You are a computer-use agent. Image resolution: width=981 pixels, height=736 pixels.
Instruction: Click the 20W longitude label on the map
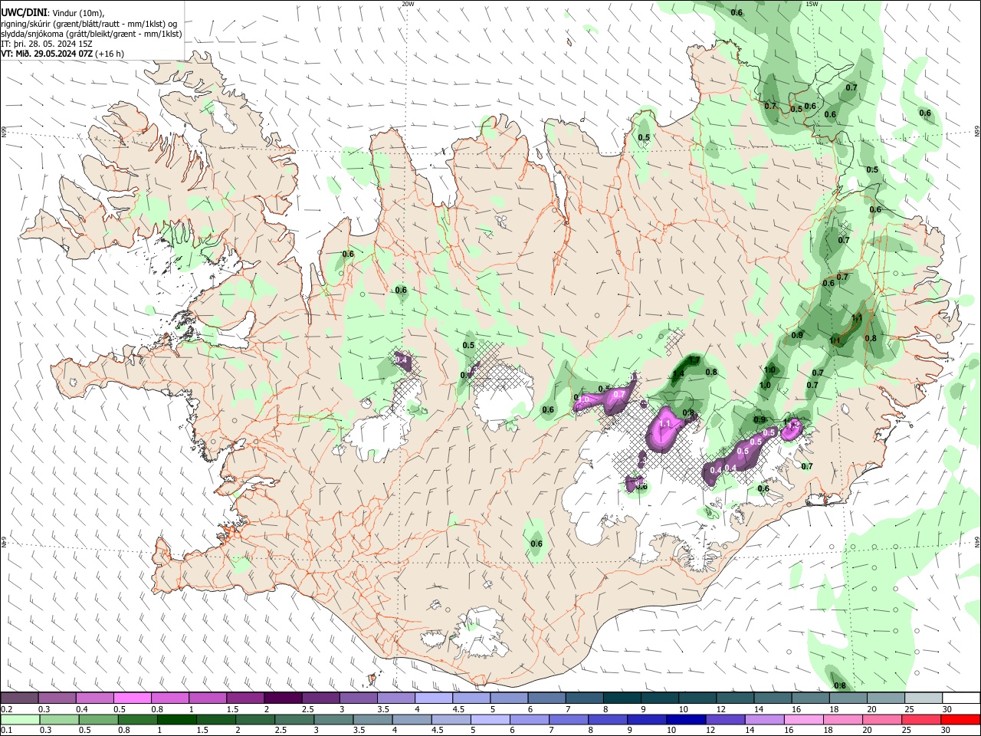point(408,4)
